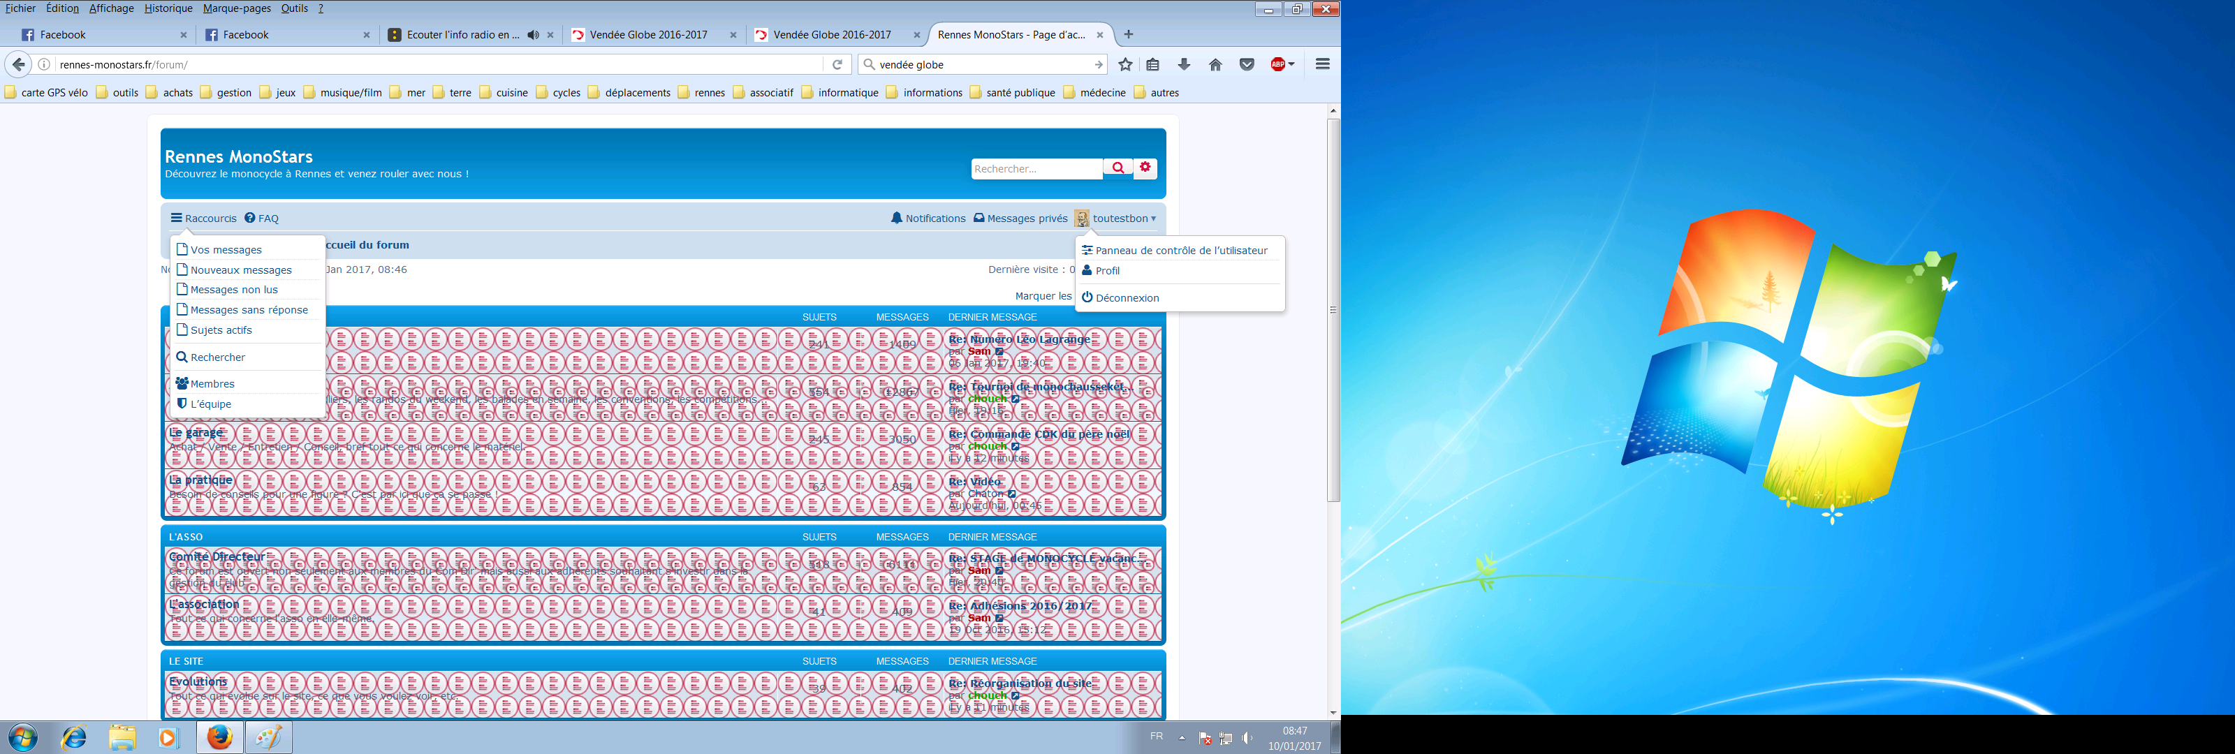Mute the Ecouter l'info radio tab speaker
This screenshot has height=754, width=2235.
533,35
